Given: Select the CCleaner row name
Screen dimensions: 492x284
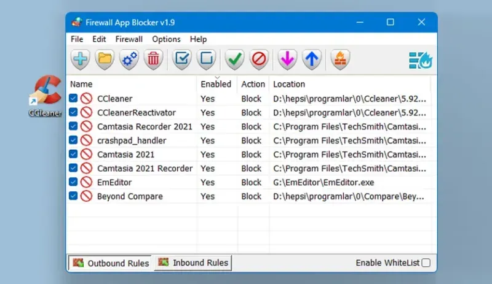Looking at the screenshot, I should 115,99.
